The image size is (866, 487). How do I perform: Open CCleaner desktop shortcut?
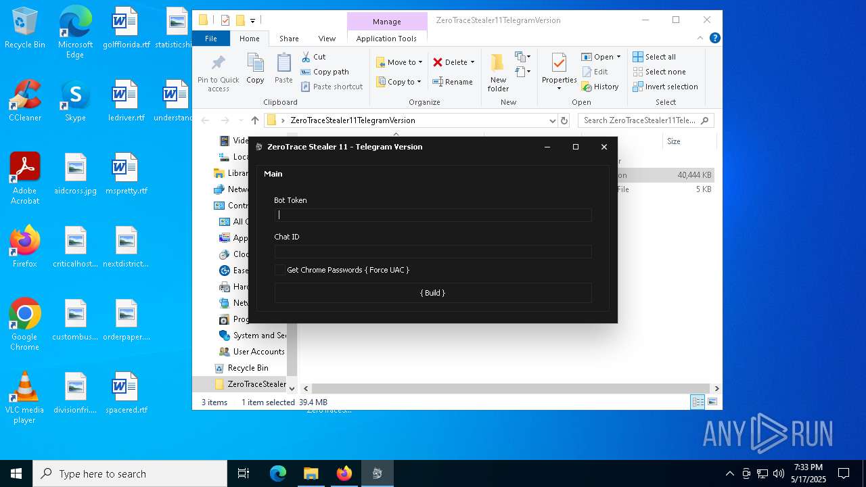coord(25,101)
